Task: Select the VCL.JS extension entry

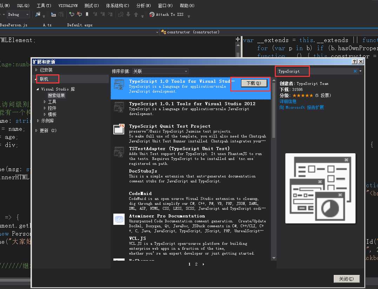Action: (191, 246)
